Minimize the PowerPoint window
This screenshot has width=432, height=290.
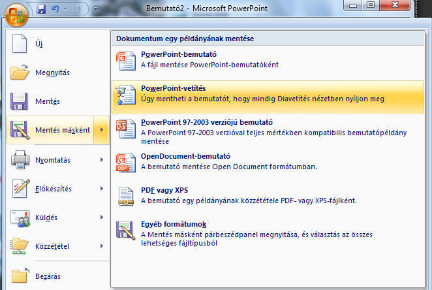[353, 5]
